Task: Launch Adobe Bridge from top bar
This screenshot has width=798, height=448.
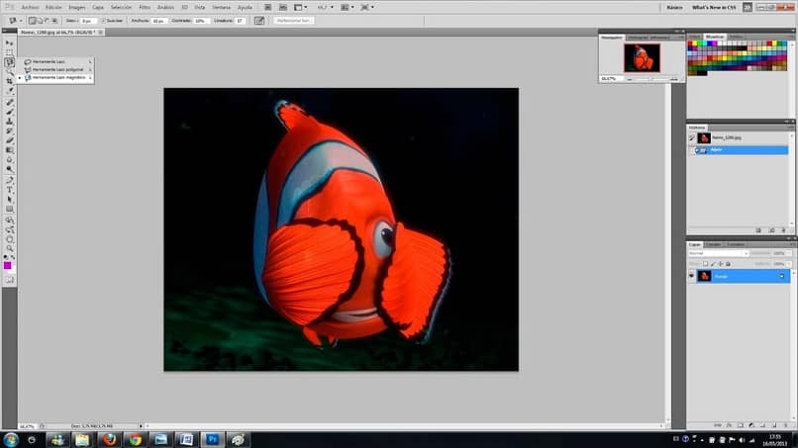Action: (267, 8)
